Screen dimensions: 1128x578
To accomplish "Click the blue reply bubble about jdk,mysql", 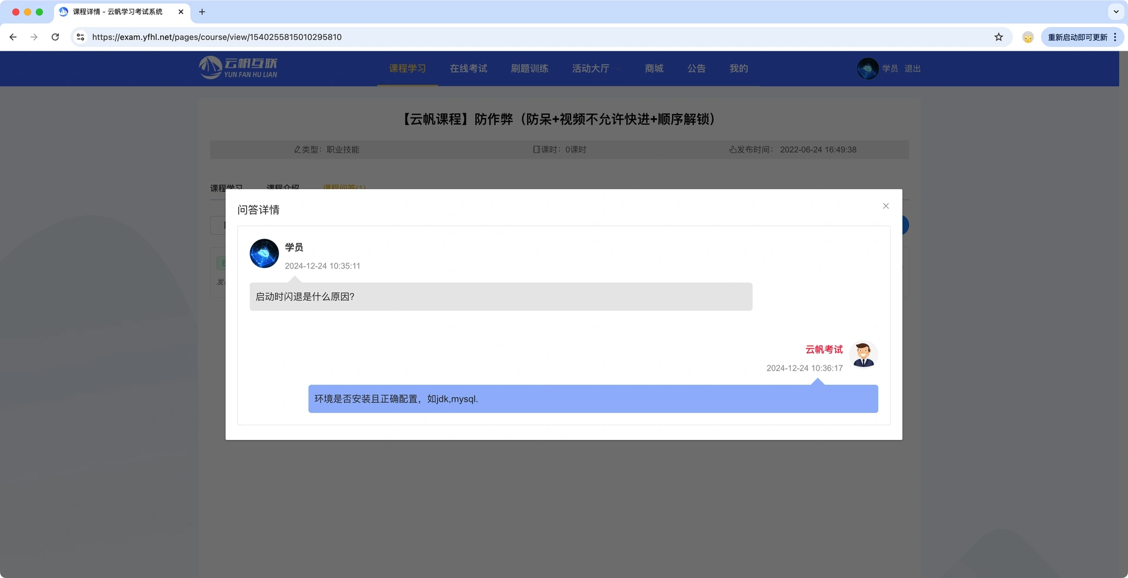I will coord(593,399).
